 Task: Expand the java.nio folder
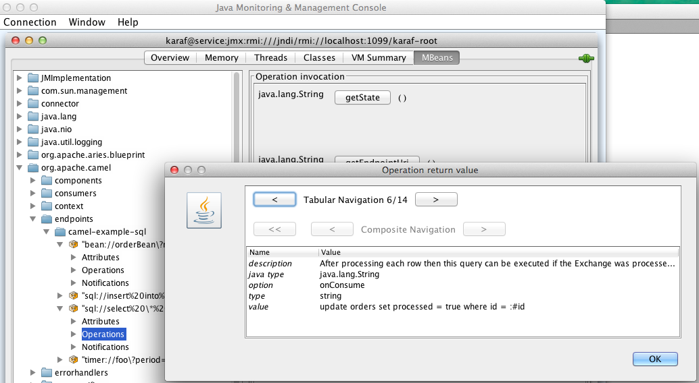click(19, 129)
